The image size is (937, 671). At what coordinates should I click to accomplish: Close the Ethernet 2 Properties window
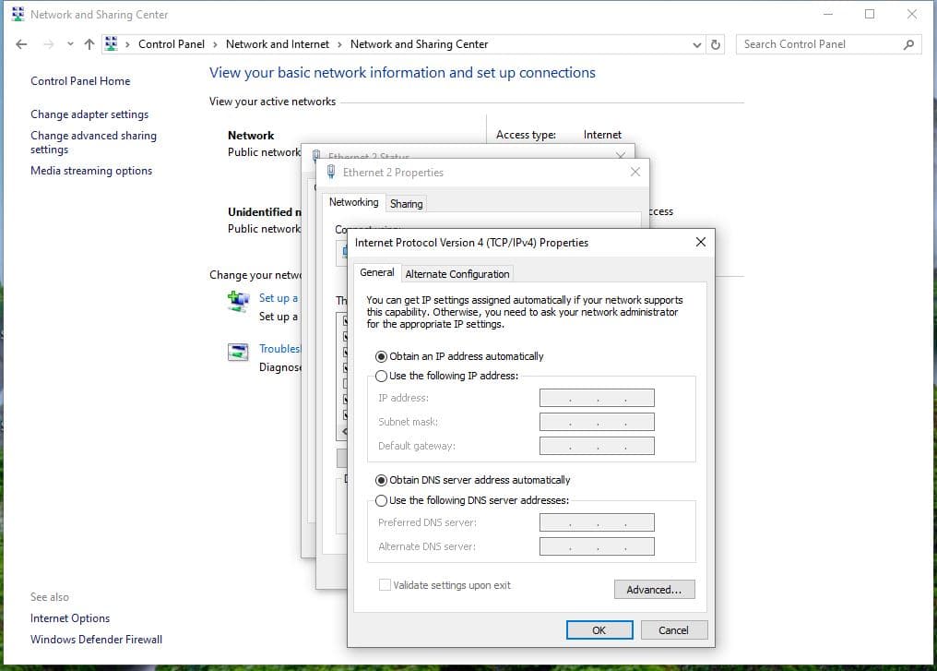point(635,173)
